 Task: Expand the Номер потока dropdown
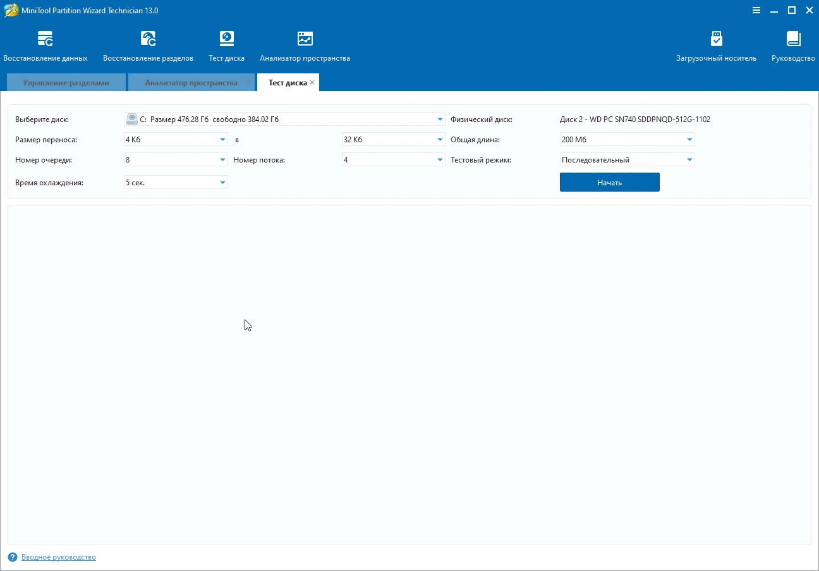pyautogui.click(x=440, y=160)
